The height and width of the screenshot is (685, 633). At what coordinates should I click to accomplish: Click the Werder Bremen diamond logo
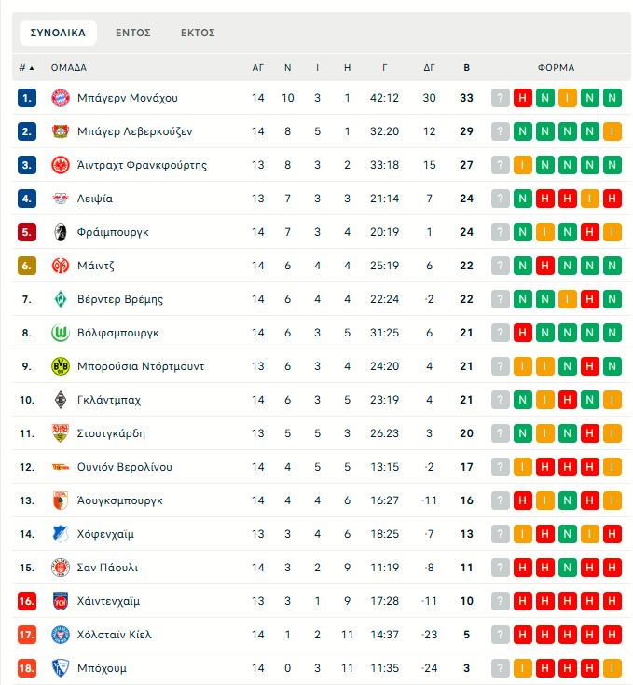point(61,299)
